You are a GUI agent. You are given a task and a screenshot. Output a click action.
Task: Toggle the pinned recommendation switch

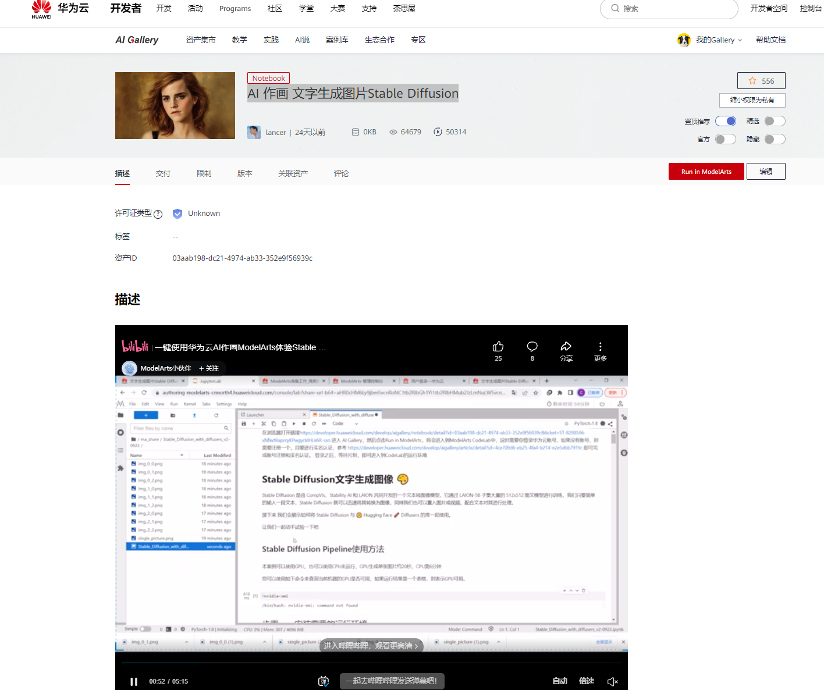coord(726,121)
